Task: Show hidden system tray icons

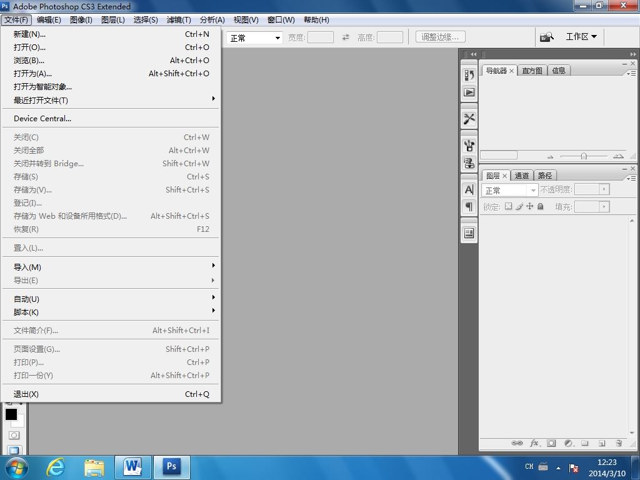Action: (x=558, y=467)
